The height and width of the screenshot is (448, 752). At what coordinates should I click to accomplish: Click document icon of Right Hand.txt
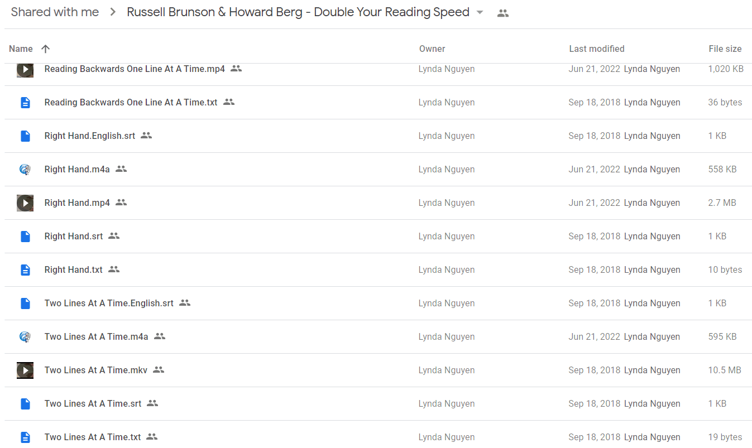[x=25, y=270]
